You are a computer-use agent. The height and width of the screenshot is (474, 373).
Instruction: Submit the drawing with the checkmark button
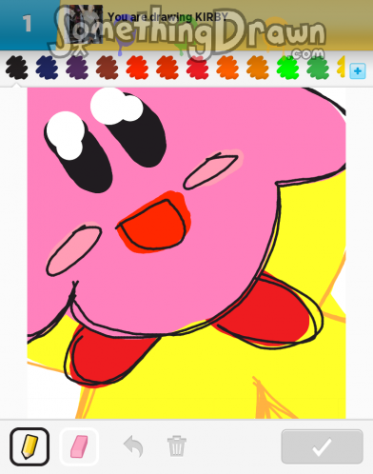tap(322, 446)
